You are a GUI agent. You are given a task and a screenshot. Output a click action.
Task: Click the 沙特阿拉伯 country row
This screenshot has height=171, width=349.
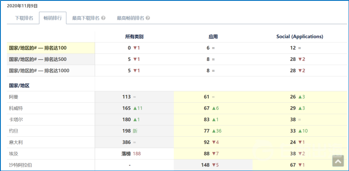(20, 165)
